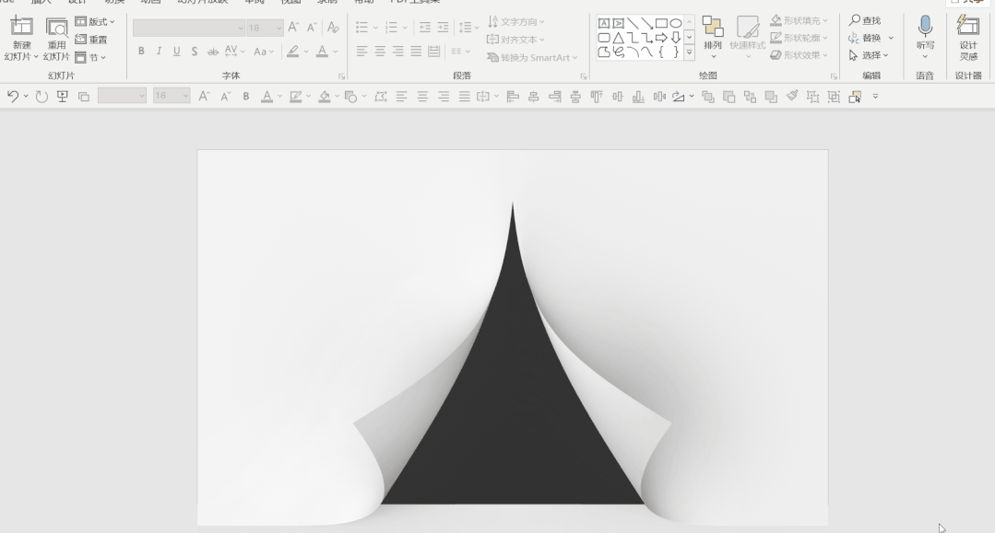Click Undo in Quick Access Toolbar
The height and width of the screenshot is (533, 995).
(x=12, y=97)
